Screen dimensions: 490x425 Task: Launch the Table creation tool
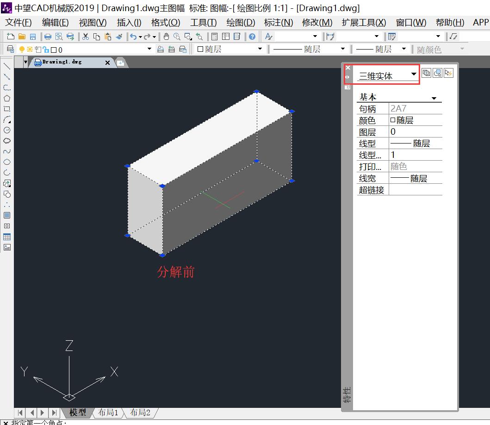click(6, 237)
